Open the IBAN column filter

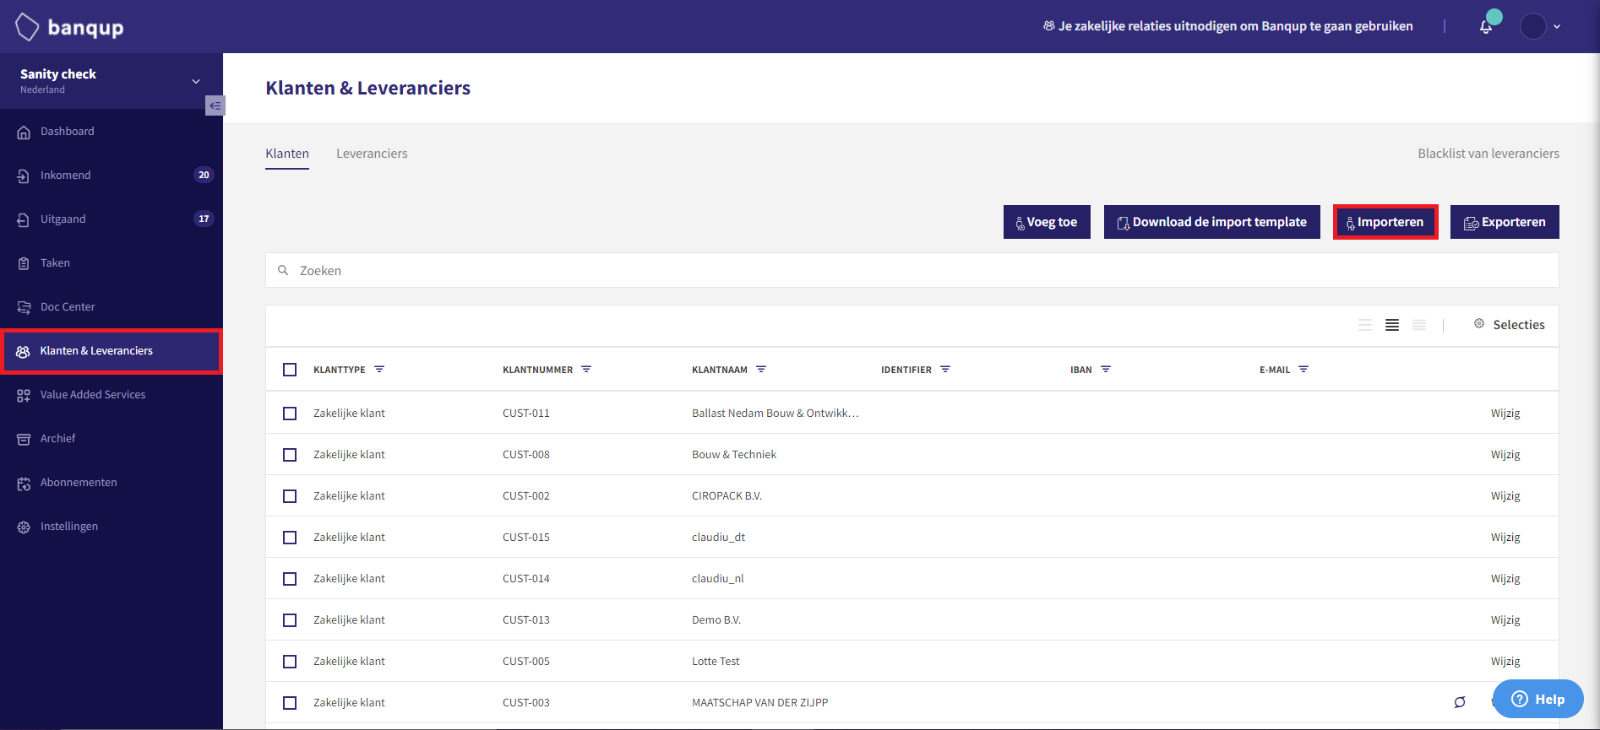[x=1106, y=370]
